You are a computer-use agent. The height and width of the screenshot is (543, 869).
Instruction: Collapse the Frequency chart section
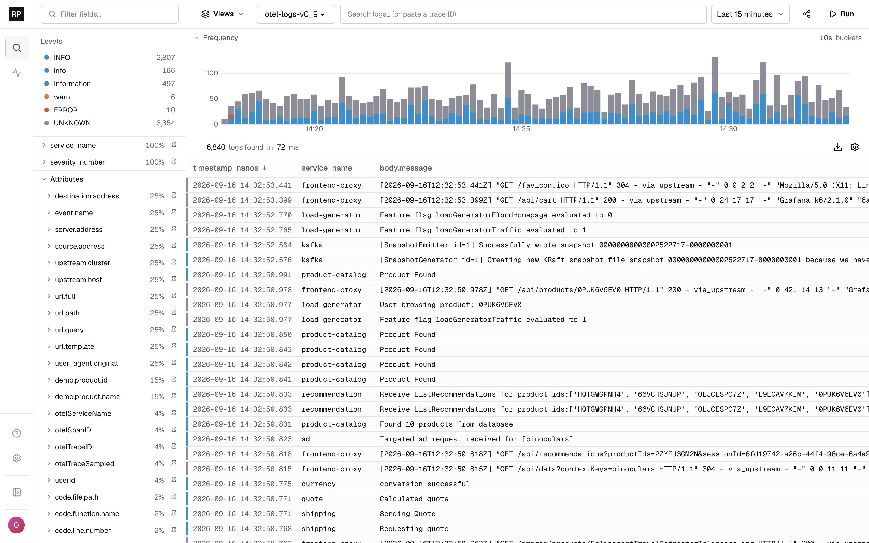(196, 38)
